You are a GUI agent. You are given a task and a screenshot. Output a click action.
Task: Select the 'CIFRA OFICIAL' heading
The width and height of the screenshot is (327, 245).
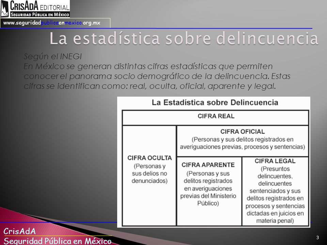click(x=242, y=132)
